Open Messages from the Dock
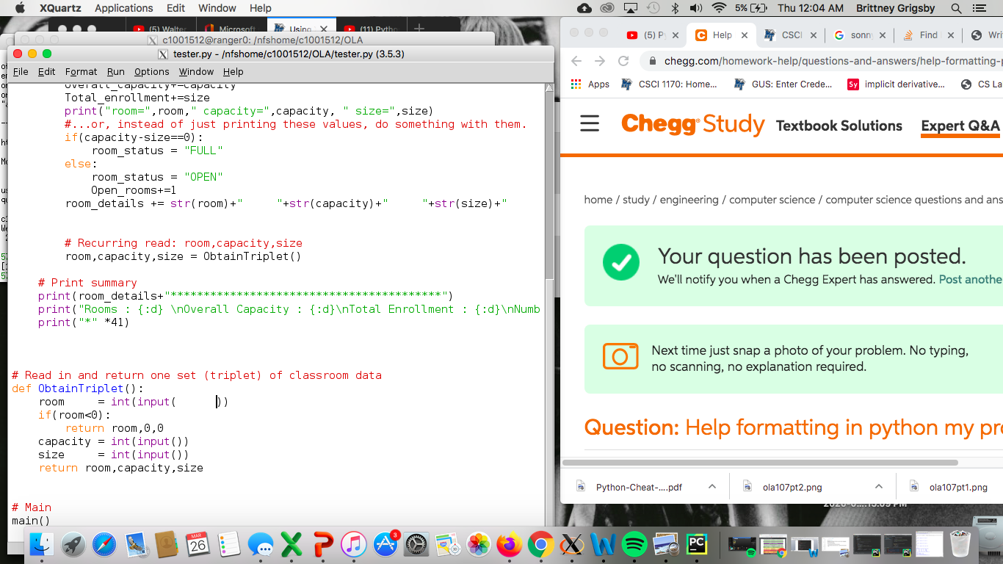Image resolution: width=1003 pixels, height=564 pixels. tap(261, 544)
